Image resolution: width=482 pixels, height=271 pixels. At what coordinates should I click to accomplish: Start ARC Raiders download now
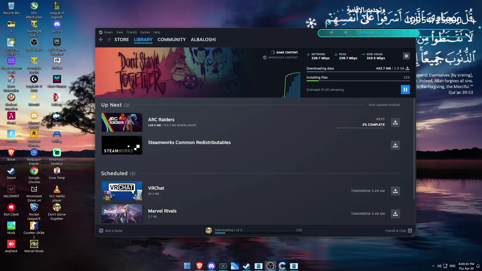coord(395,122)
